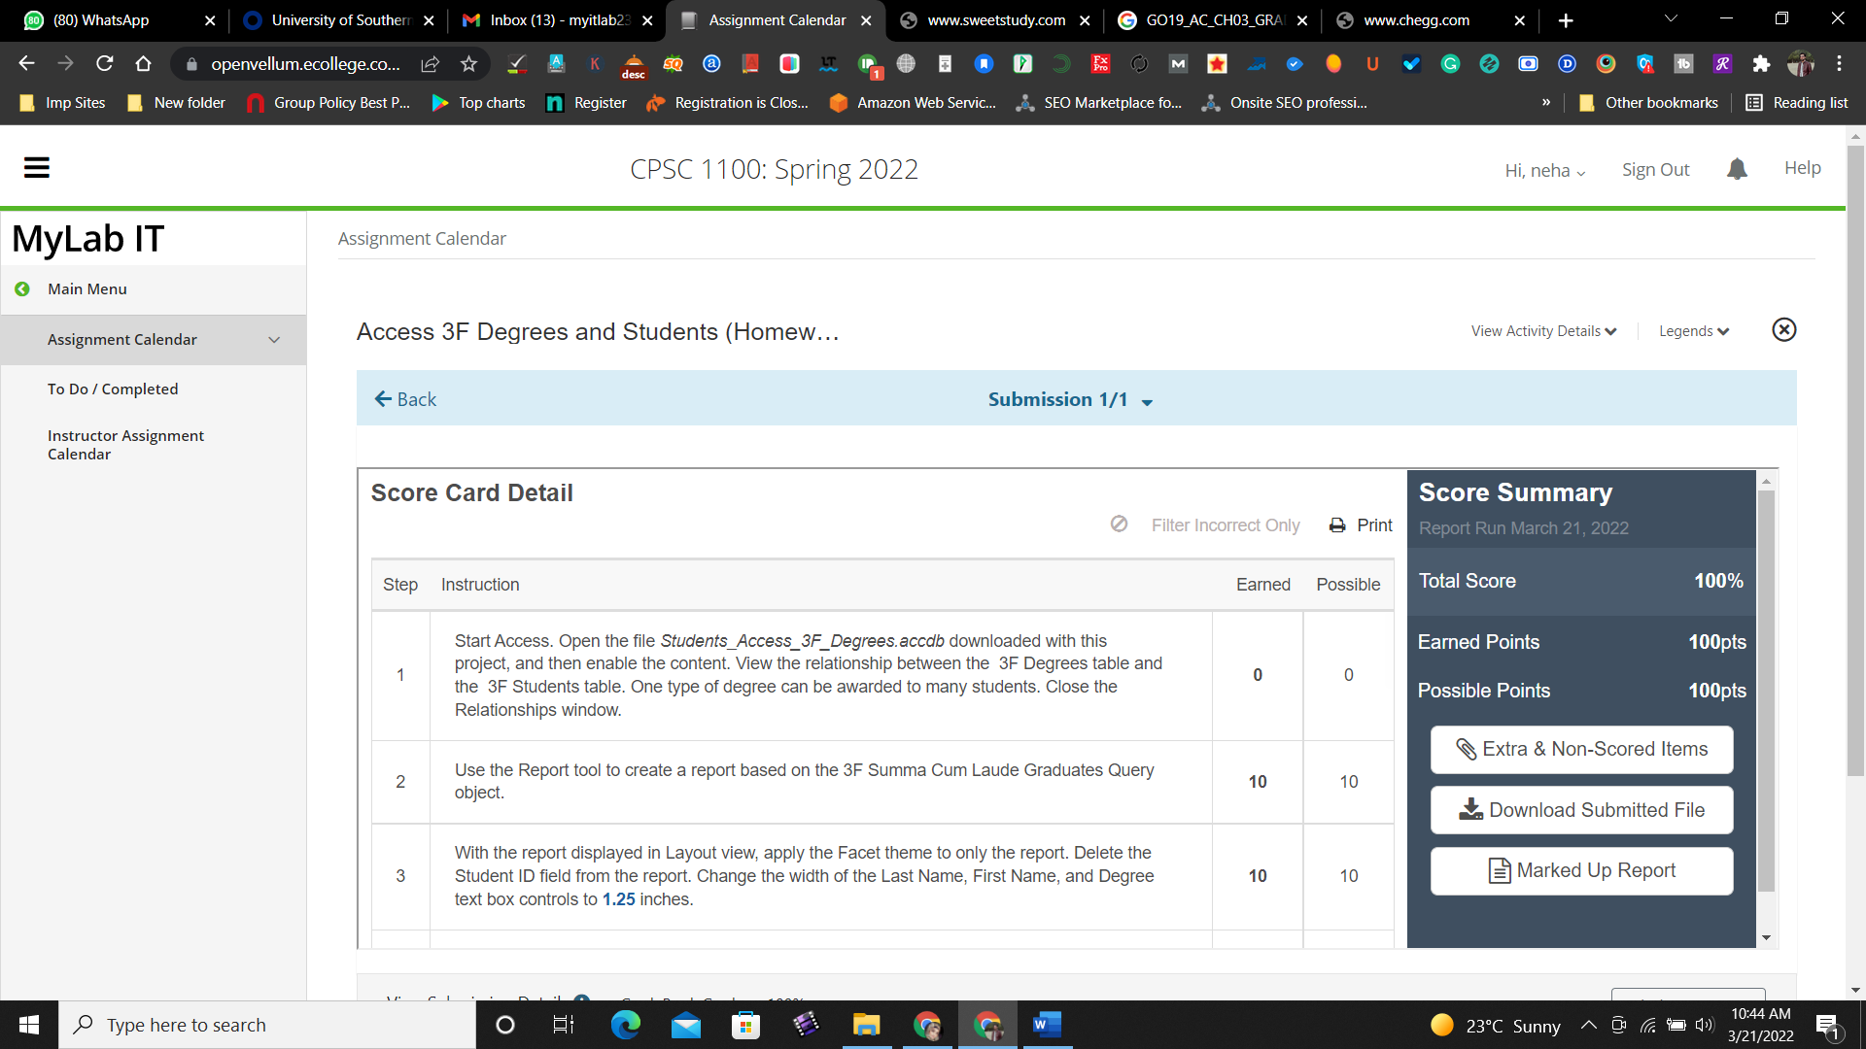Click Sign Out link
Viewport: 1866px width, 1049px height.
(x=1655, y=170)
